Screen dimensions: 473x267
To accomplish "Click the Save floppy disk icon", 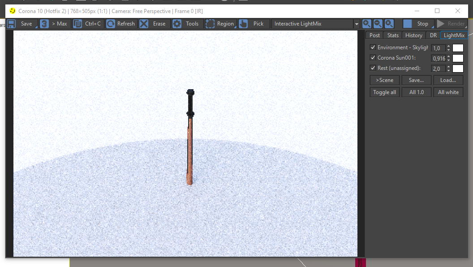I will coord(11,24).
